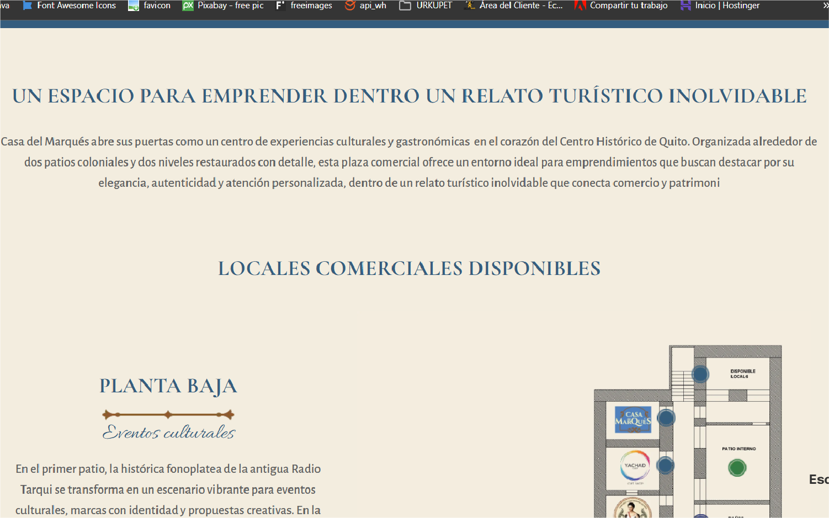This screenshot has height=518, width=829.
Task: Click the blue hotspot next to Yachad logo
Action: (x=665, y=466)
